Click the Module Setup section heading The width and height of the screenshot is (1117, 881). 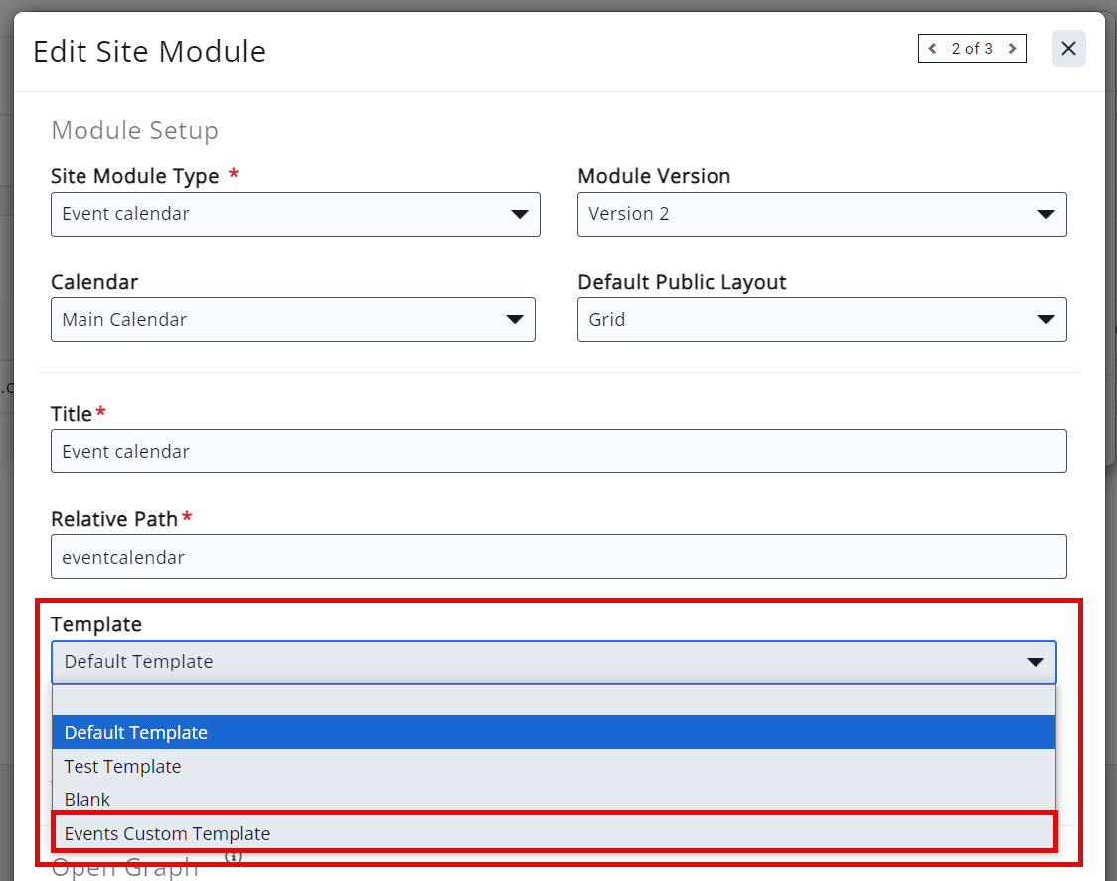(134, 130)
